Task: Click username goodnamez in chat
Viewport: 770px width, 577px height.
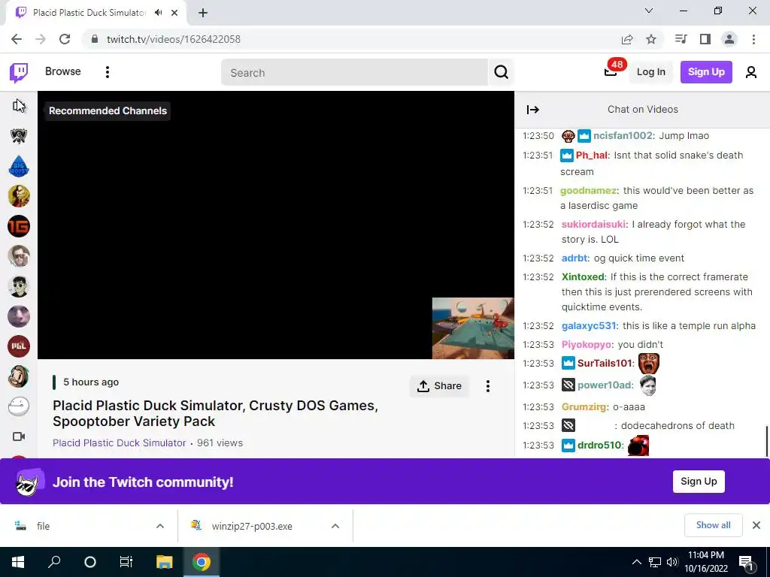Action: [x=588, y=190]
